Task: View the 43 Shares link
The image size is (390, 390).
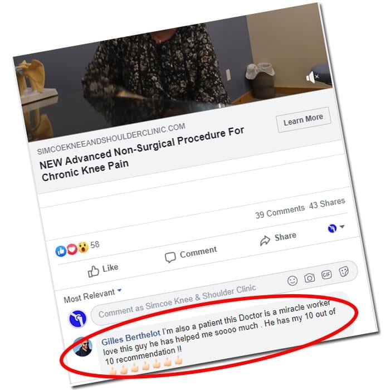Action: 327,204
